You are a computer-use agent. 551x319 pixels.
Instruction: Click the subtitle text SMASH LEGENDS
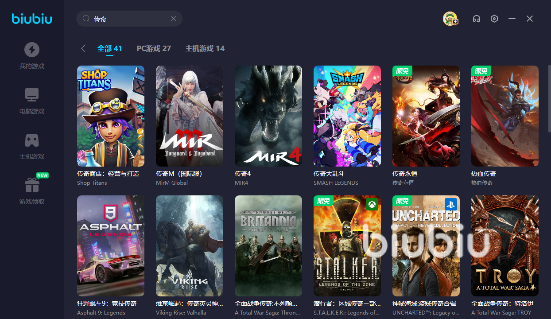point(336,183)
